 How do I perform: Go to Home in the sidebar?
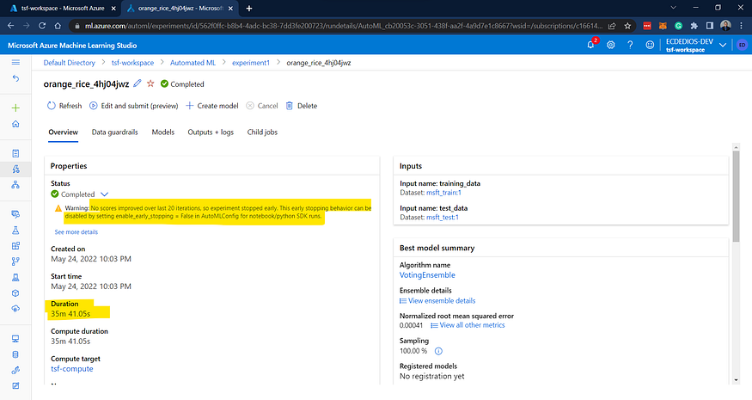(x=15, y=124)
